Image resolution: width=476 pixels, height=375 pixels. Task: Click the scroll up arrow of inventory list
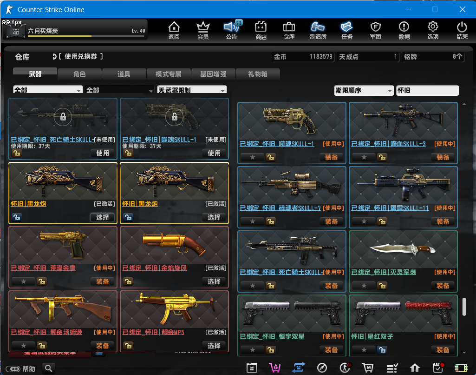tap(464, 104)
